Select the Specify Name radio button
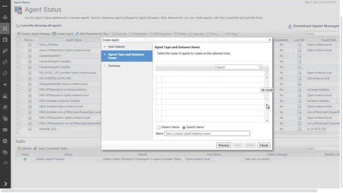Viewport: 343px width, 193px height. (184, 128)
